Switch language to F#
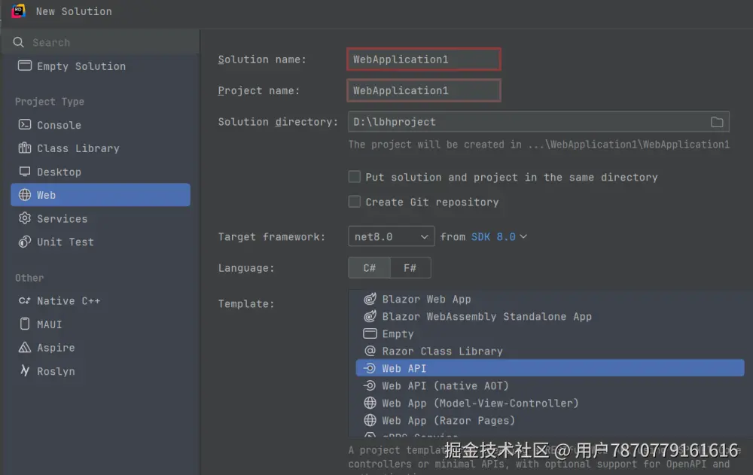The image size is (753, 475). pos(410,268)
